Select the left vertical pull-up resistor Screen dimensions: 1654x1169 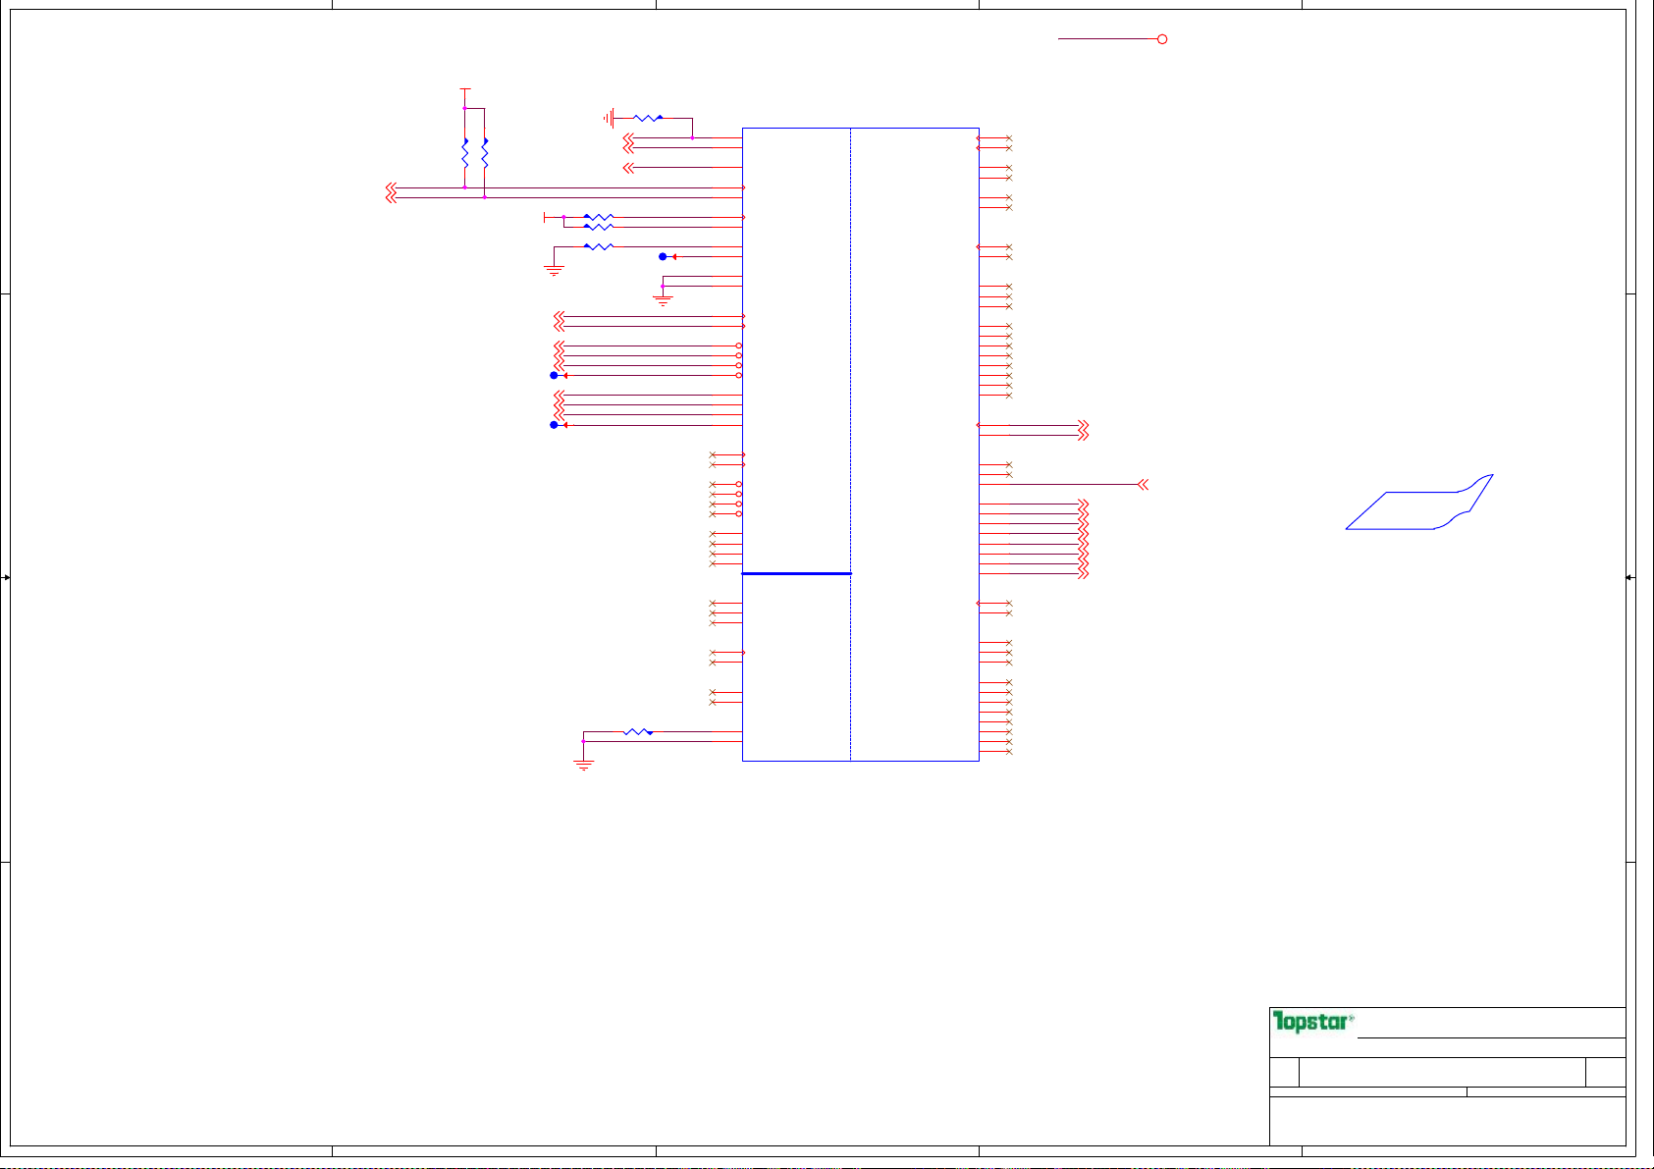pos(464,153)
